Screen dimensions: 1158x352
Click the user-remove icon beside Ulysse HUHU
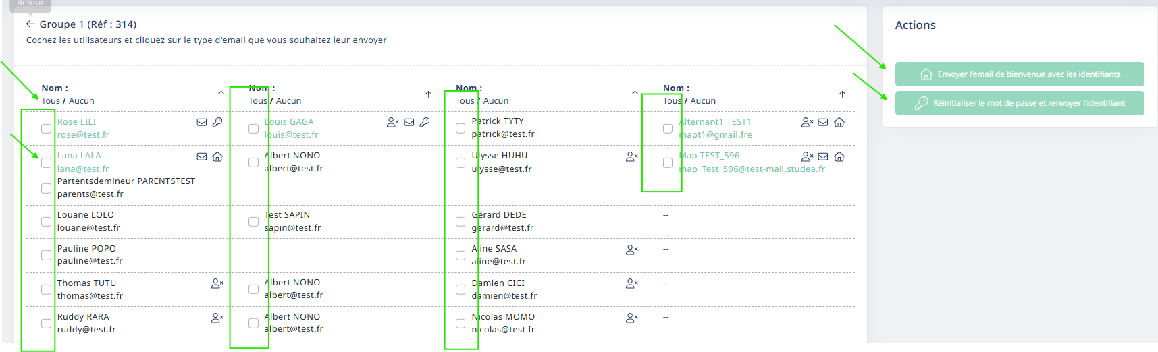[631, 156]
